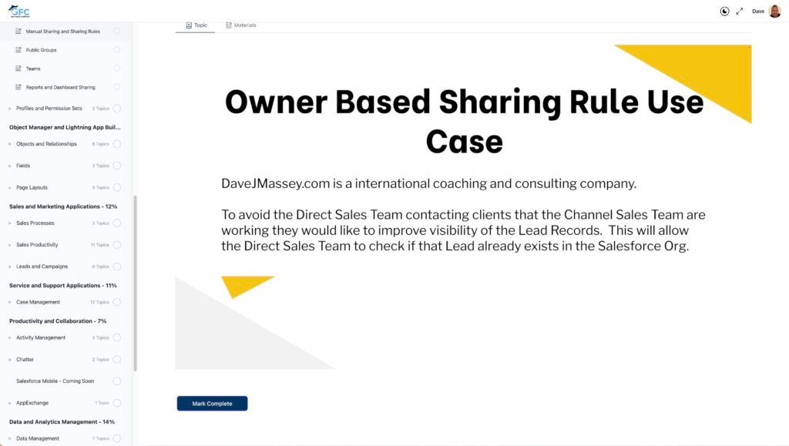Expand the Leads and Campaigns arrow
The height and width of the screenshot is (446, 789).
tap(9, 267)
